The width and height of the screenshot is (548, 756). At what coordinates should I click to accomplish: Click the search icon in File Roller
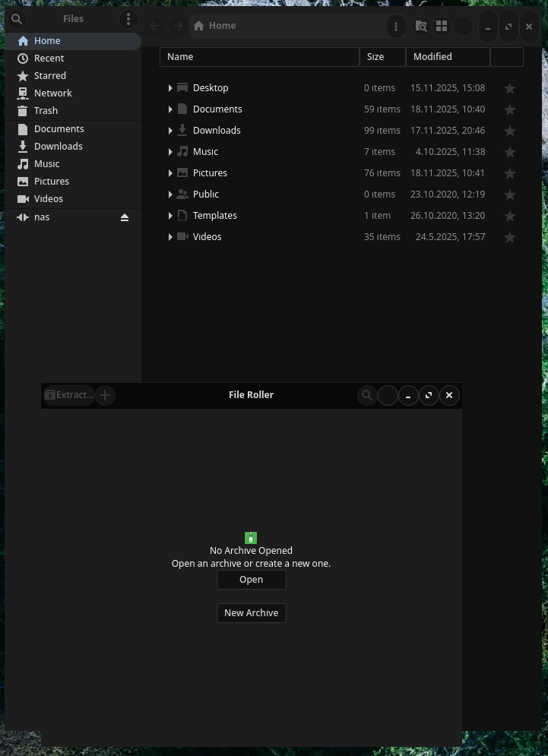[367, 395]
